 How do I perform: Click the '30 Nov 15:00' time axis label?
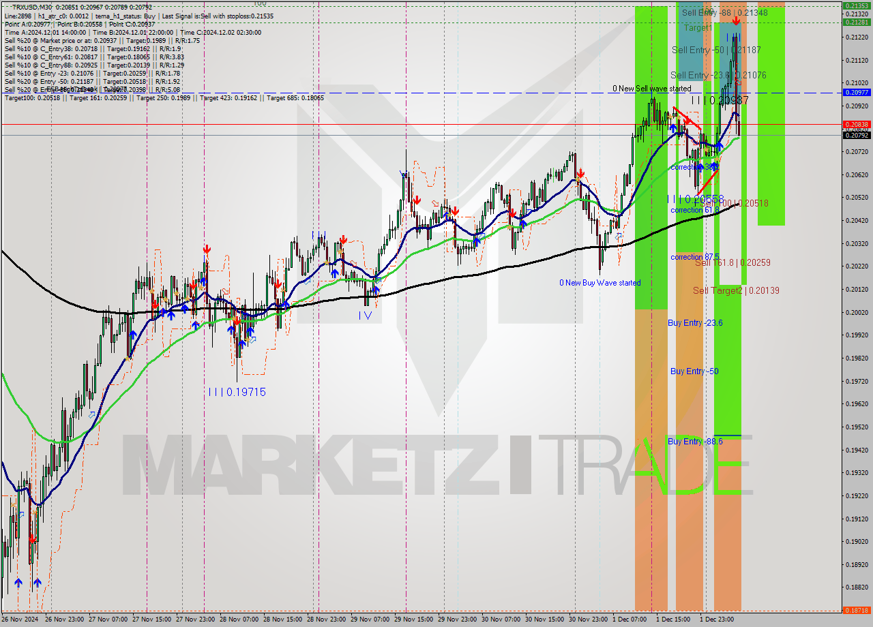(x=546, y=620)
